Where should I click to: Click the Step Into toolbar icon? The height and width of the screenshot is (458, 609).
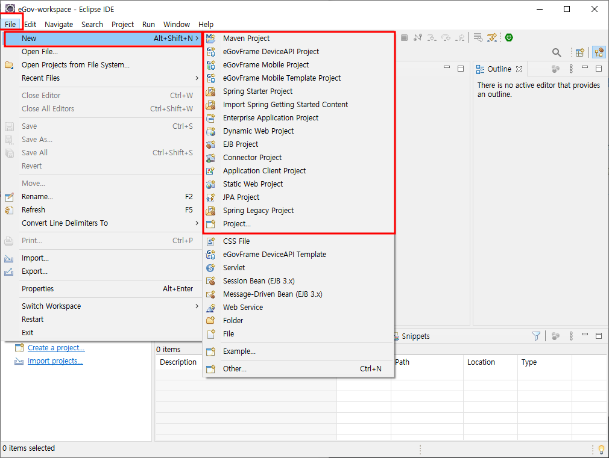click(x=432, y=38)
